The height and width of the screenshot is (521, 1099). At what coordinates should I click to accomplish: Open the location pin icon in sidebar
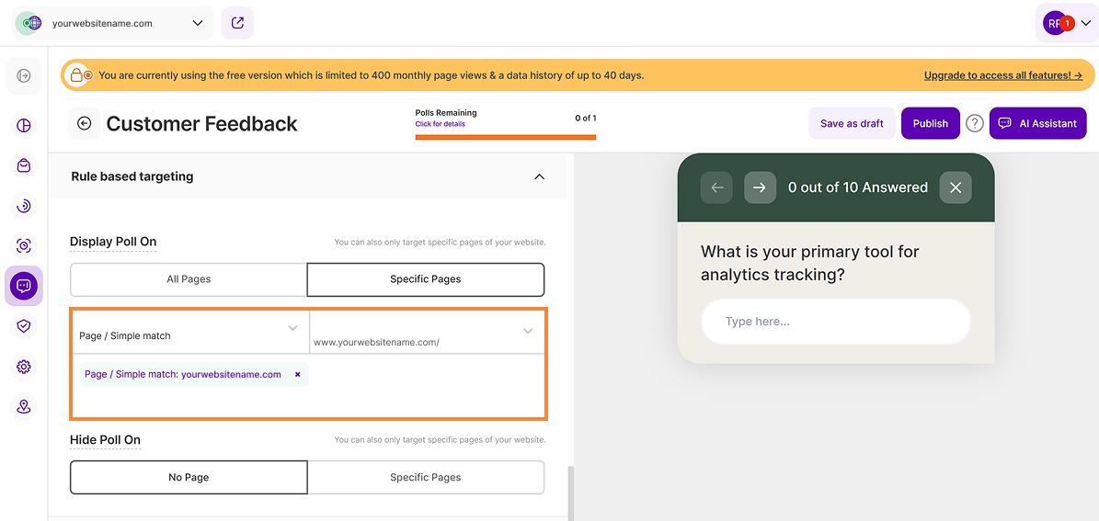pyautogui.click(x=24, y=406)
